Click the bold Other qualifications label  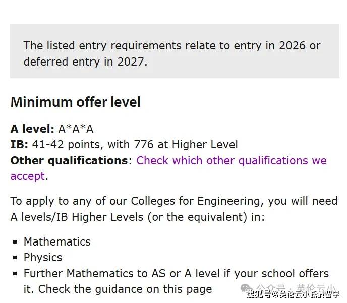point(69,161)
